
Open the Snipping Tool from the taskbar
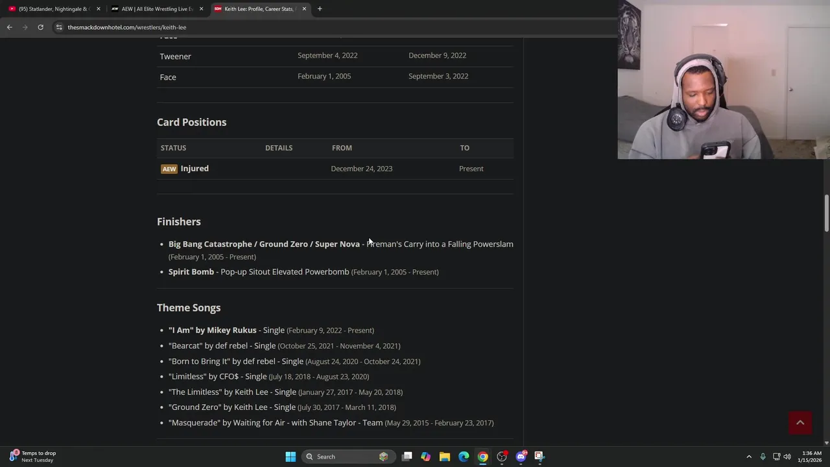pos(539,457)
